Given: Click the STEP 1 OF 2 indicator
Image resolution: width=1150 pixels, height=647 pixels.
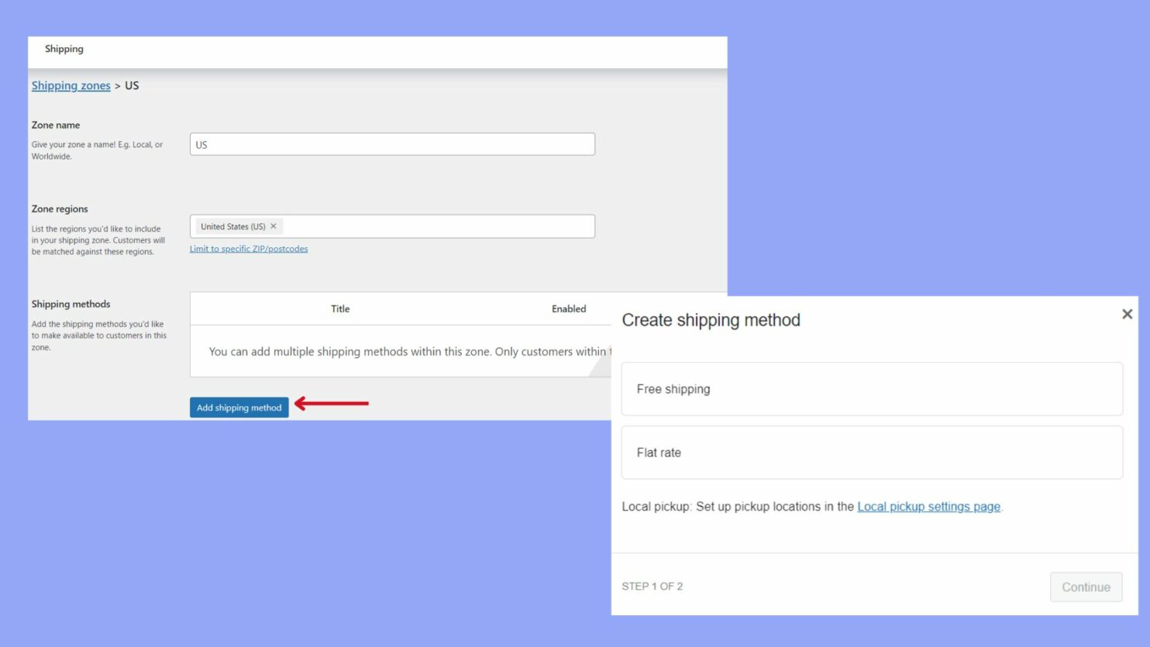Looking at the screenshot, I should tap(652, 587).
